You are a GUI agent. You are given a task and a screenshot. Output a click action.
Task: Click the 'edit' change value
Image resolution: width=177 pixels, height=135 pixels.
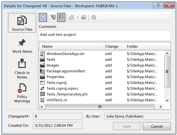[109, 54]
